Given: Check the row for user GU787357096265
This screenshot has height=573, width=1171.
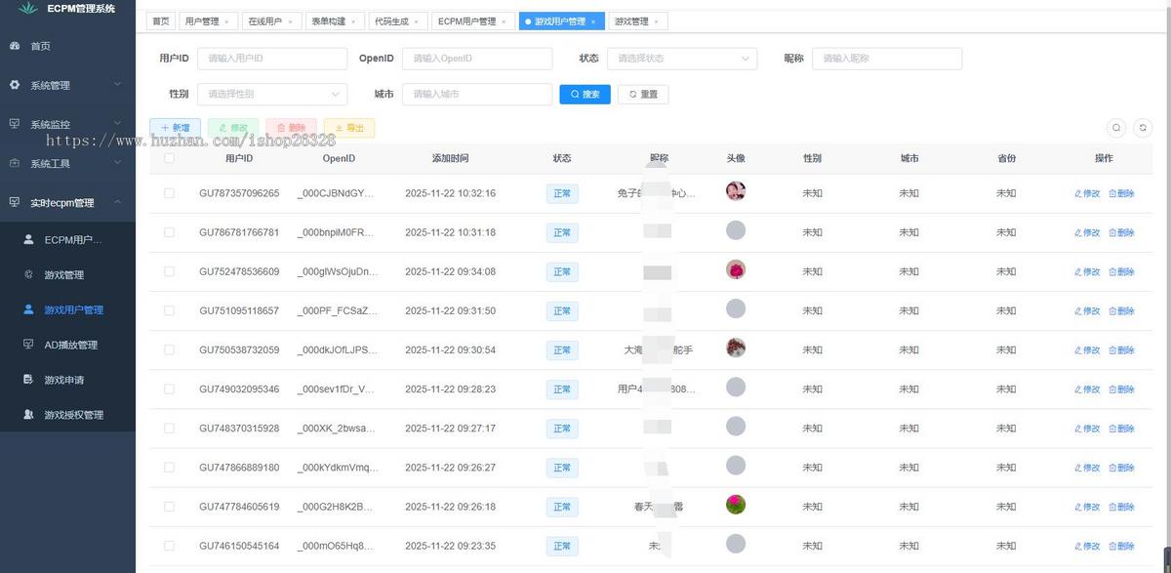Looking at the screenshot, I should (169, 193).
